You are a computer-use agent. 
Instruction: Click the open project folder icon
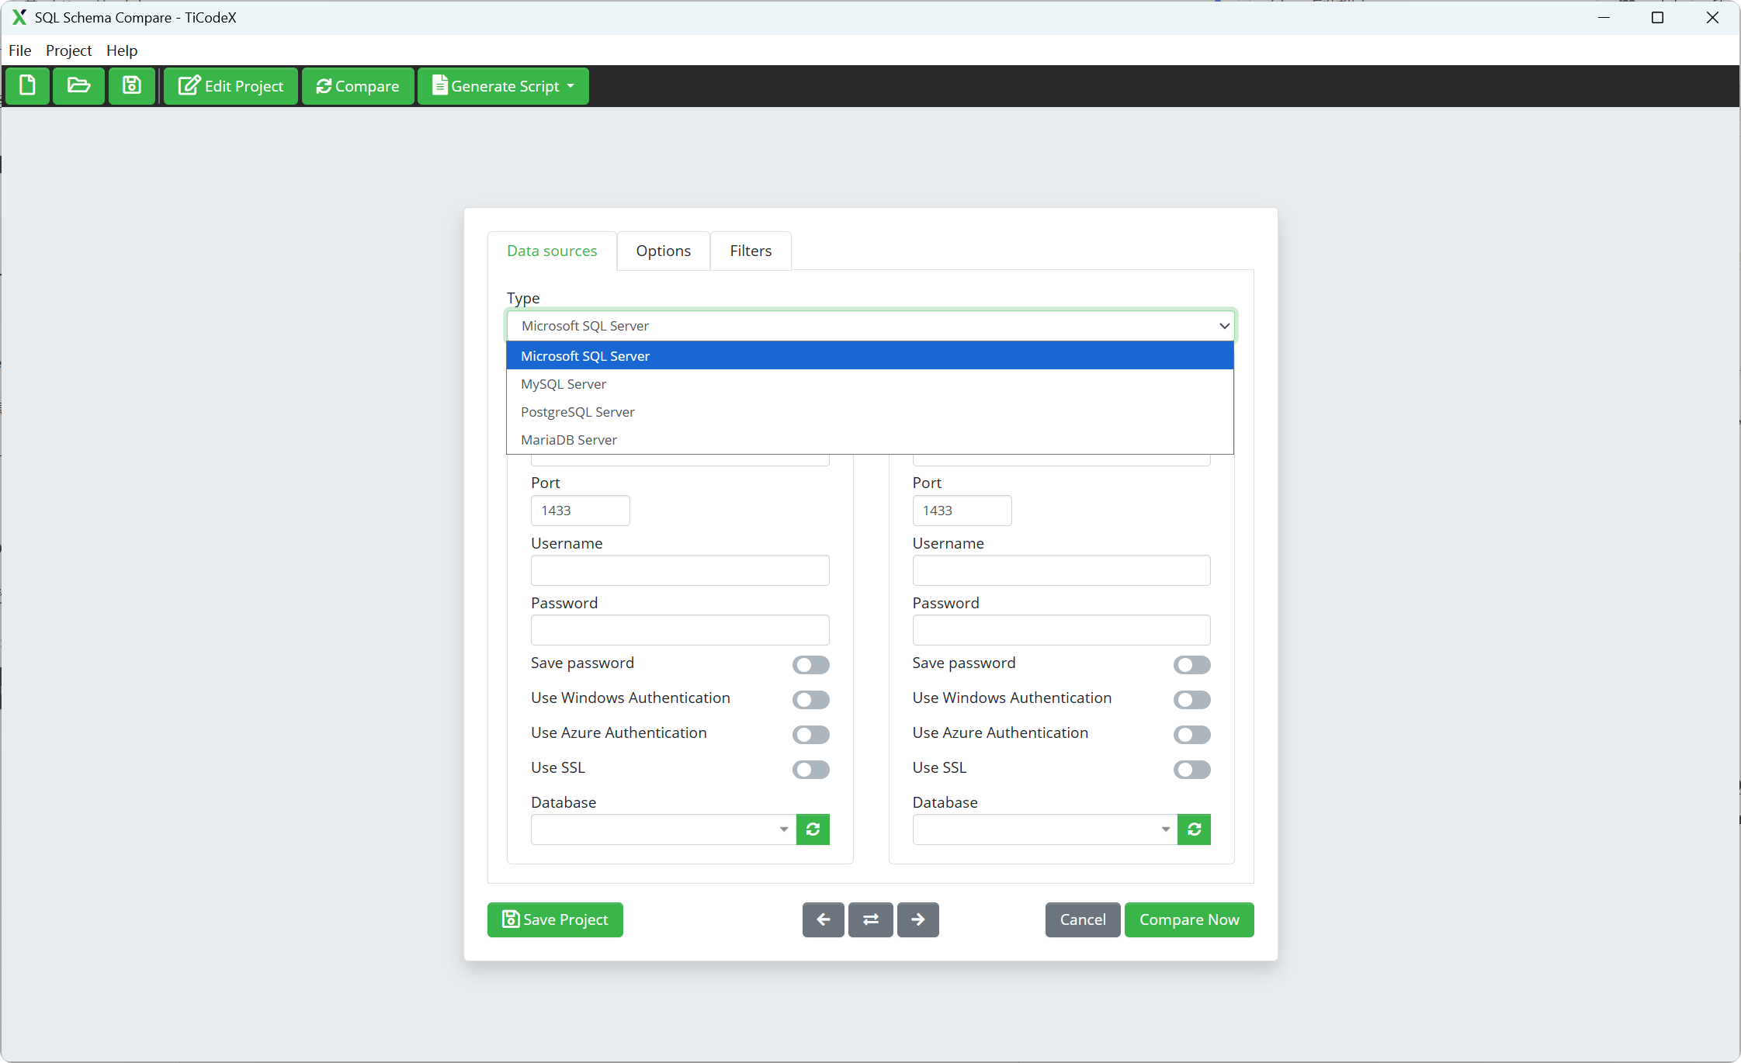click(78, 85)
